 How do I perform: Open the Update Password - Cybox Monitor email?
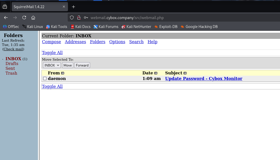[x=204, y=78]
